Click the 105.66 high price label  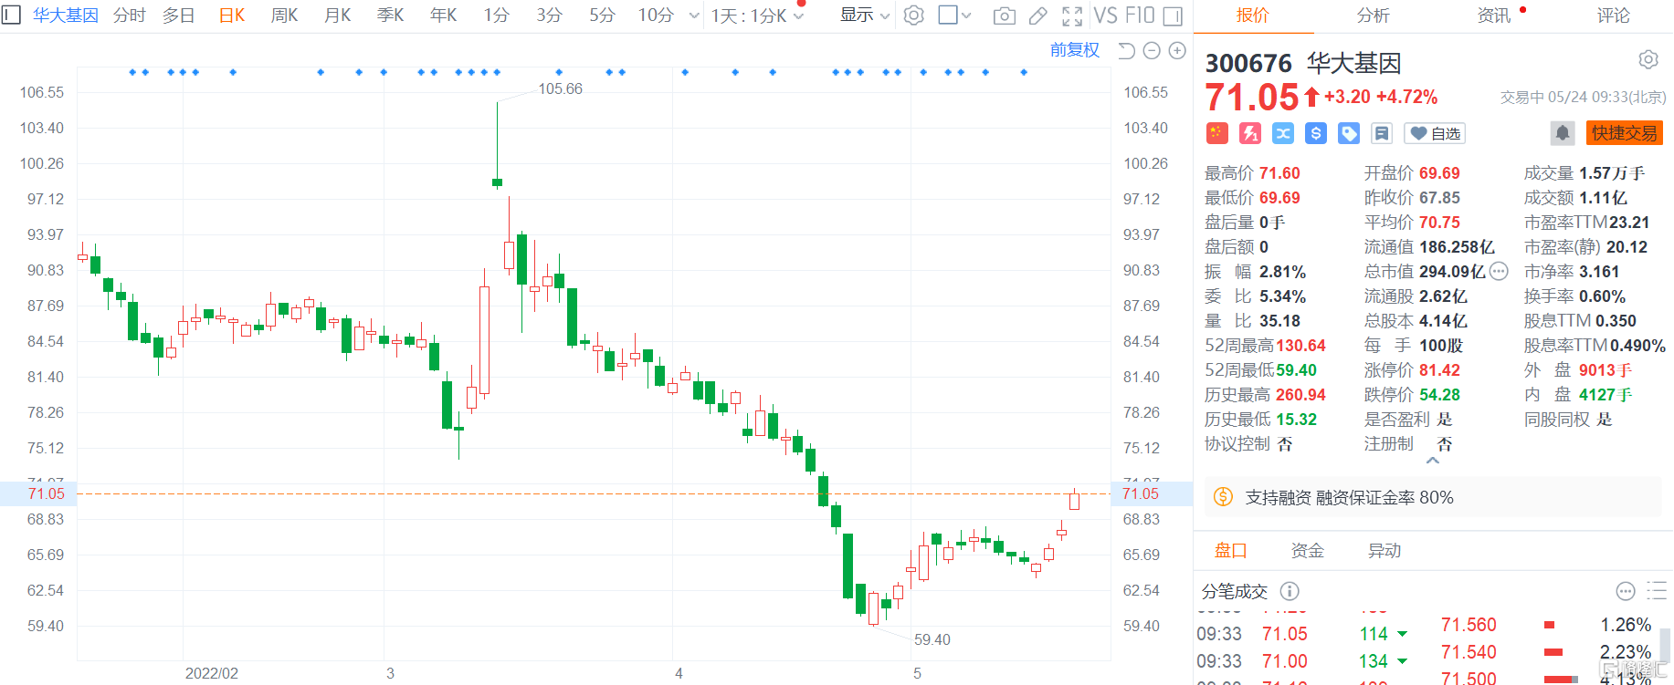tap(560, 88)
